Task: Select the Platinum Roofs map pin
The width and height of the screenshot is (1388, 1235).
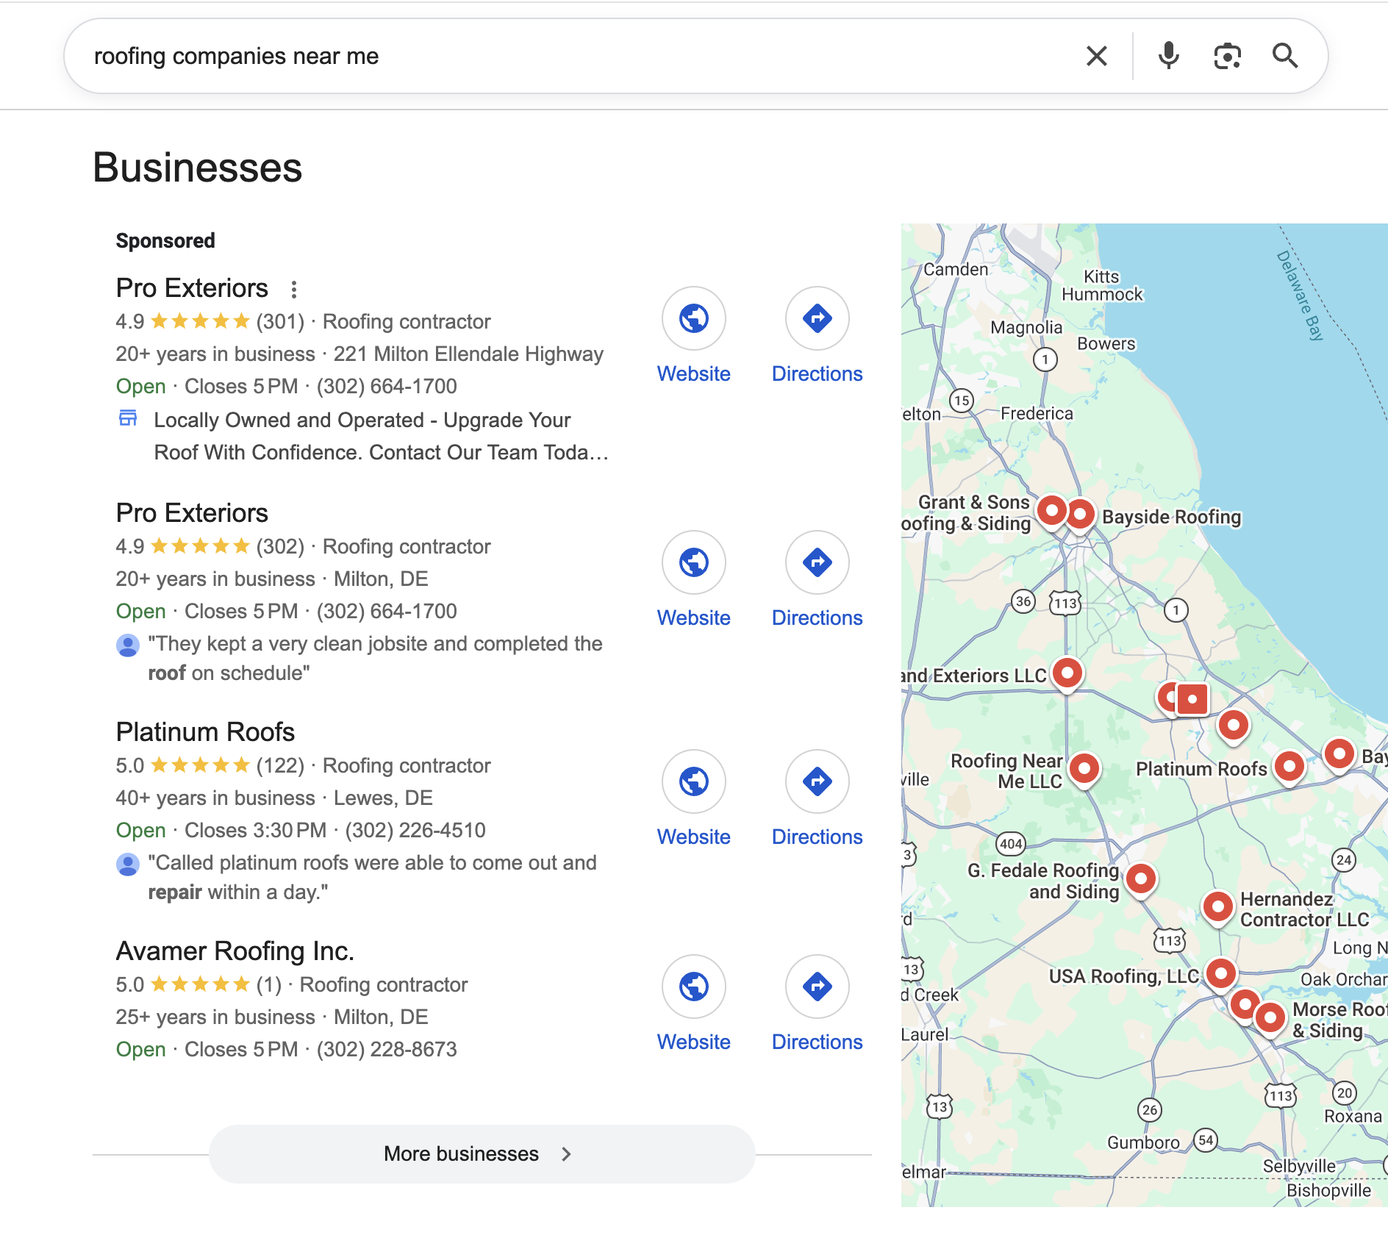Action: click(1289, 766)
